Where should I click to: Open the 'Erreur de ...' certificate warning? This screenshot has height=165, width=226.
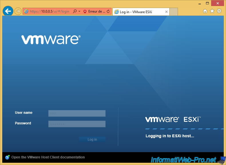[97, 11]
